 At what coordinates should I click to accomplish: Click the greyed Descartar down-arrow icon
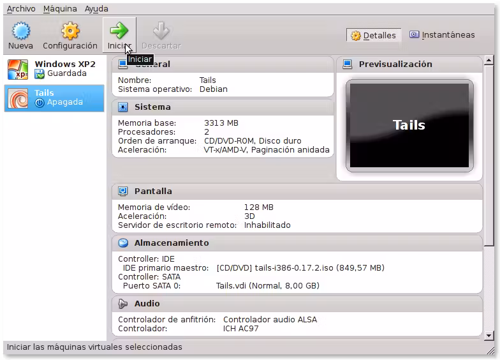click(x=161, y=31)
